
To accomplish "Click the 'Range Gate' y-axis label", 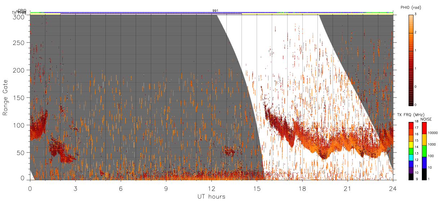I will pyautogui.click(x=5, y=98).
